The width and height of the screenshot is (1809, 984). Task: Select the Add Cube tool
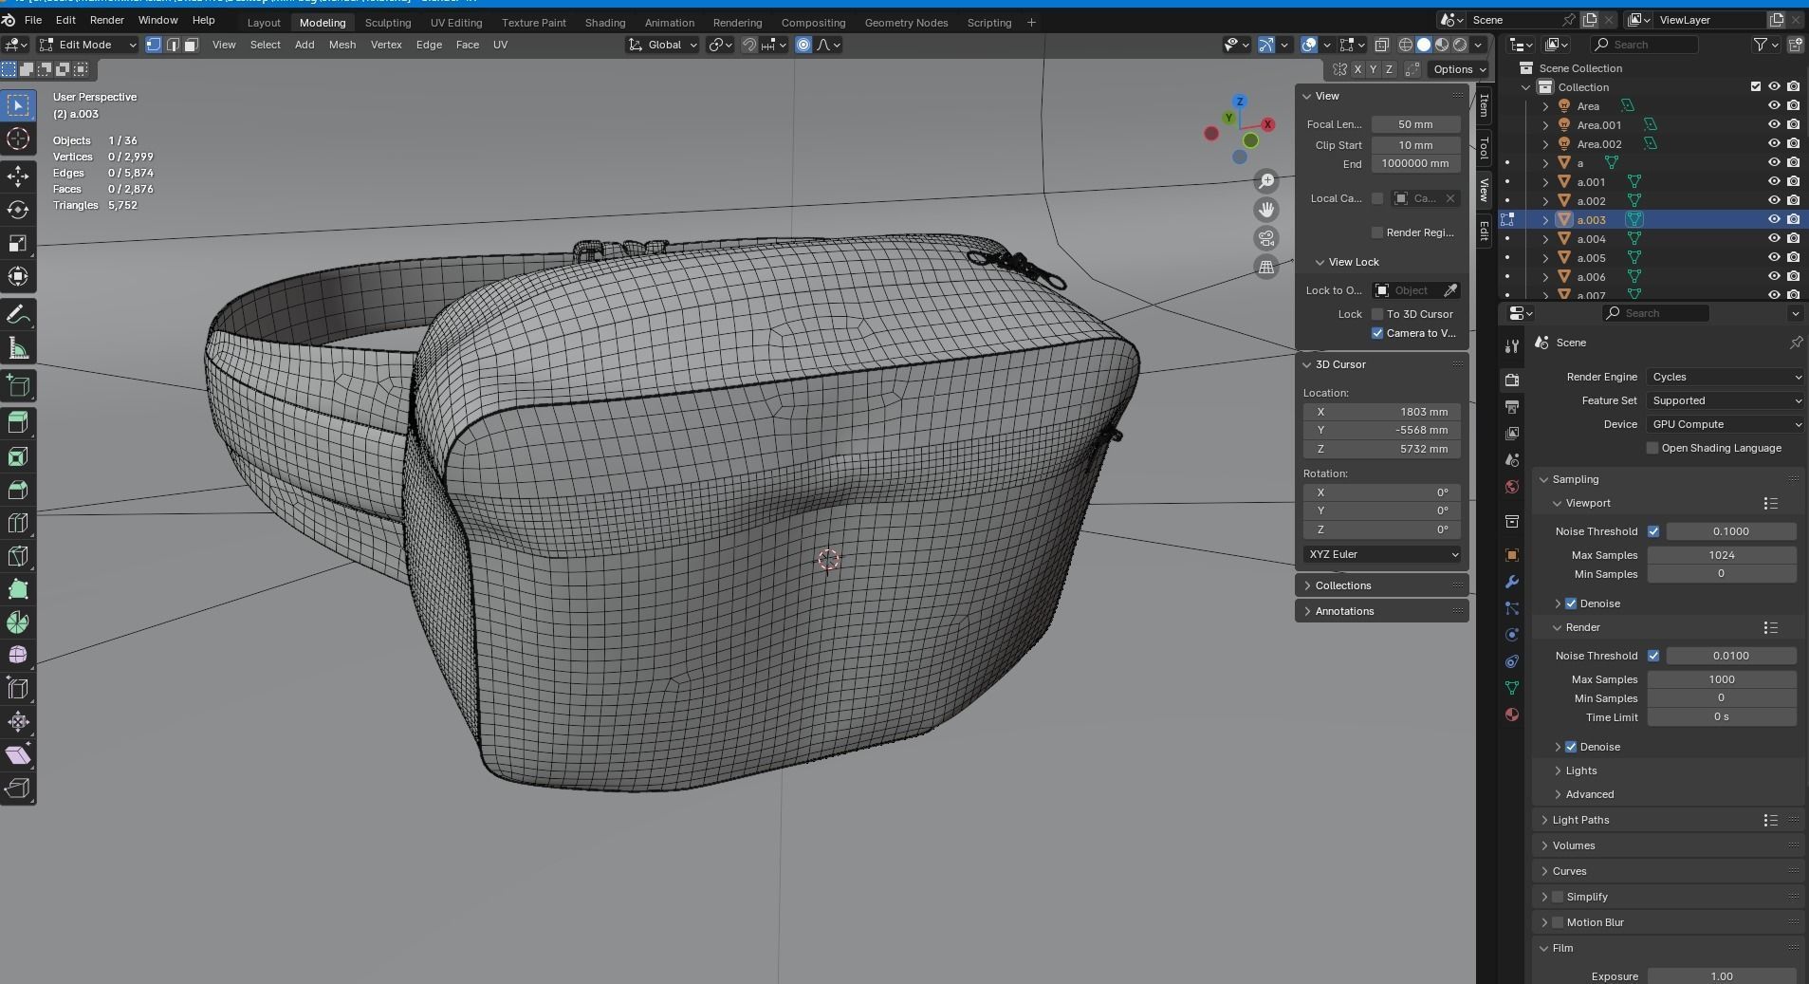click(x=18, y=385)
